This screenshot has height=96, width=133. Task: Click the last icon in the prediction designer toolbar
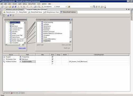(13, 16)
